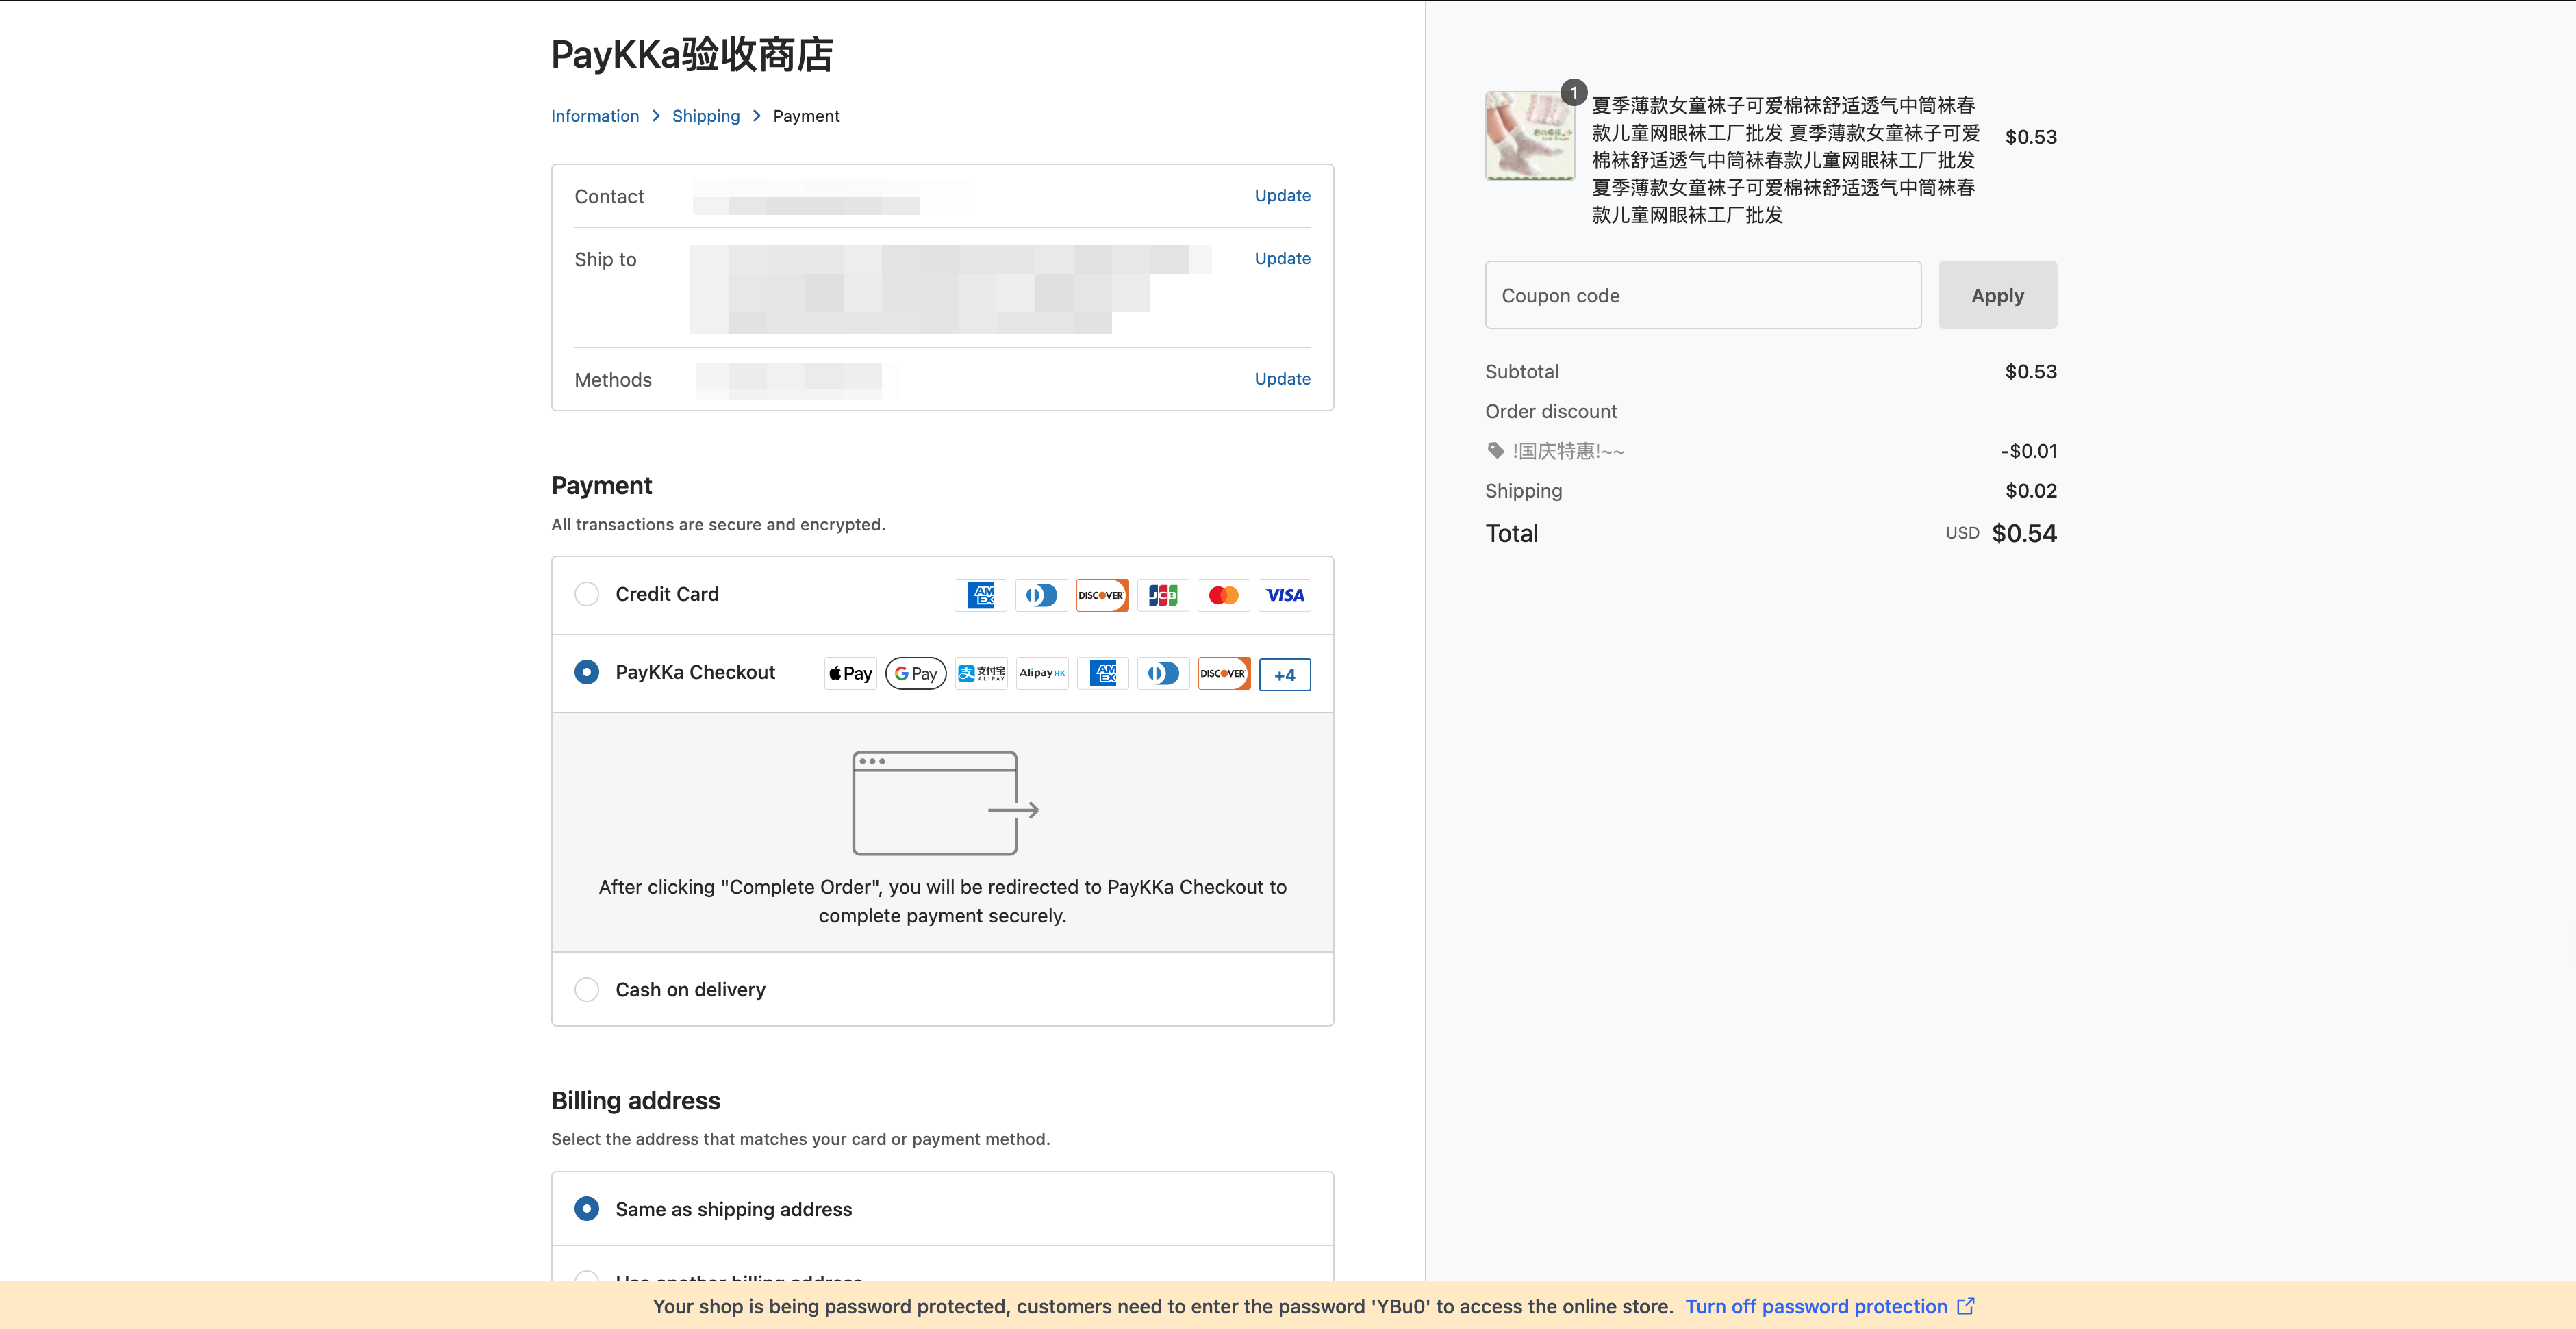Click the discount tag icon beside 国庆特惠
The image size is (2576, 1329).
[x=1495, y=451]
